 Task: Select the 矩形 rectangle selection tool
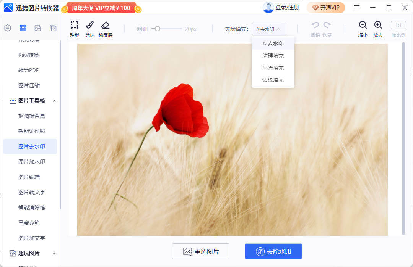click(75, 25)
